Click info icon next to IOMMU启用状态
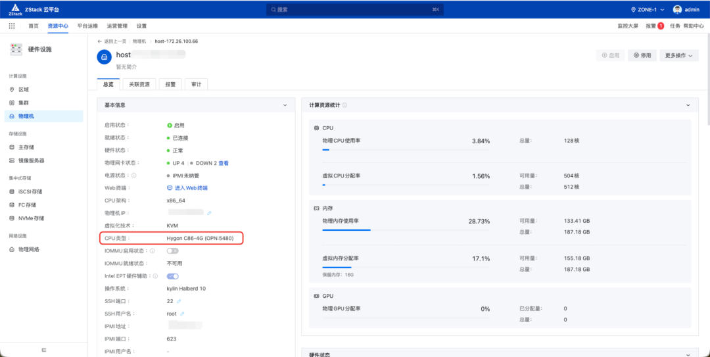The height and width of the screenshot is (357, 710). tap(152, 250)
